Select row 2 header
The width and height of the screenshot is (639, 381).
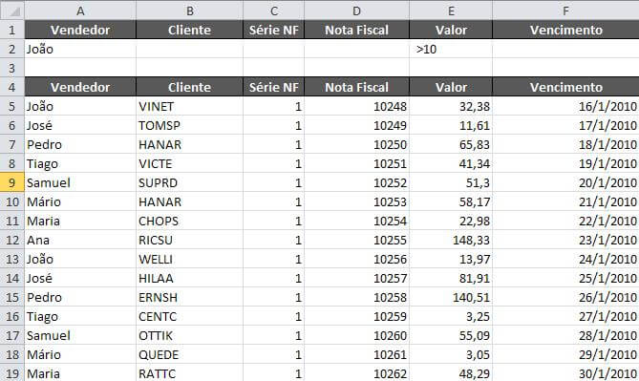(11, 49)
